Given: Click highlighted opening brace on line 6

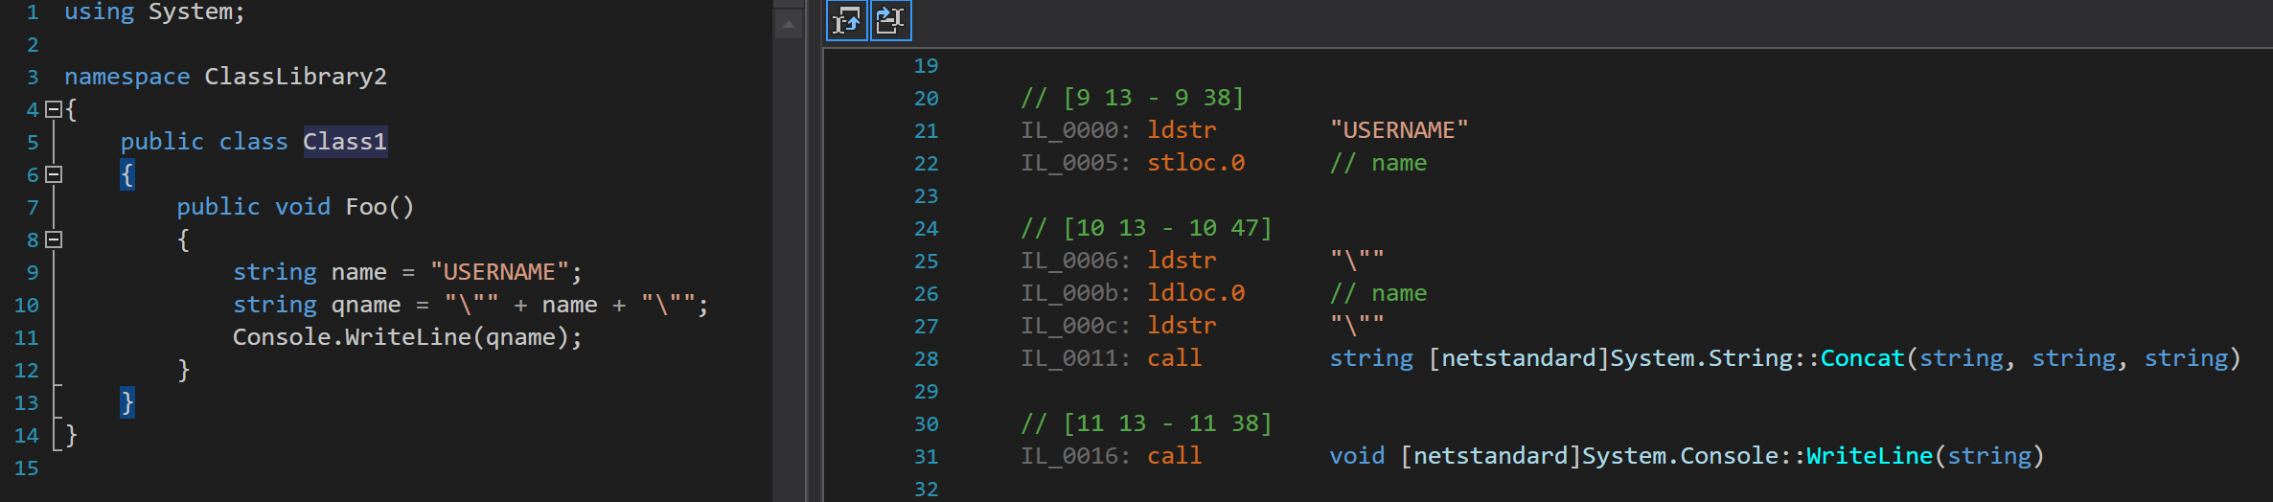Looking at the screenshot, I should pyautogui.click(x=127, y=174).
